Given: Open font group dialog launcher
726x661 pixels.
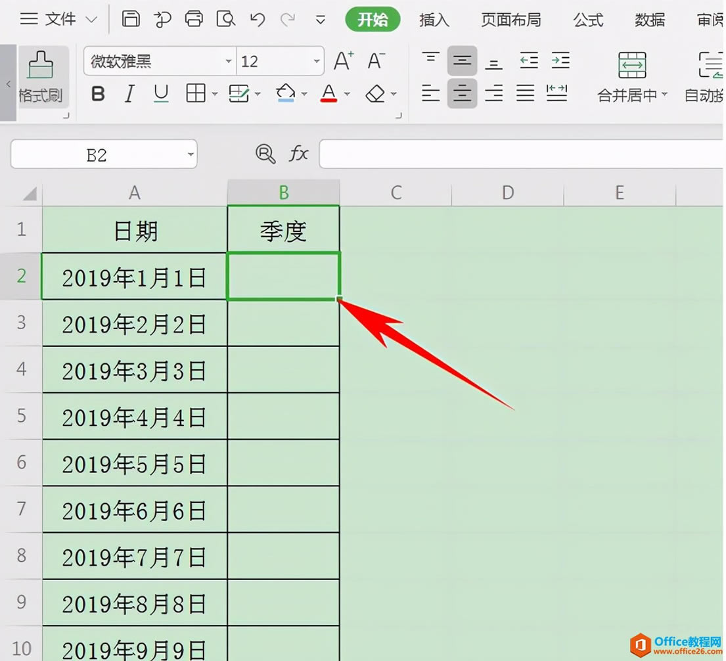Looking at the screenshot, I should coord(398,116).
